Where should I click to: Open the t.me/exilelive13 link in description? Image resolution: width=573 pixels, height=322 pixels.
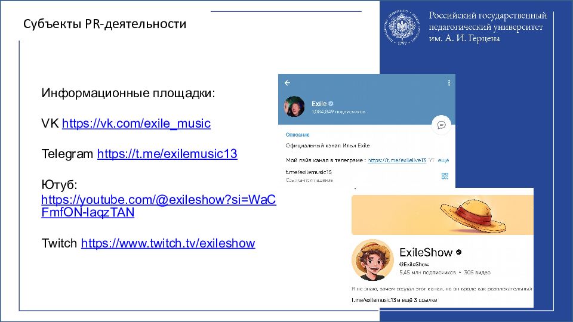coord(397,160)
